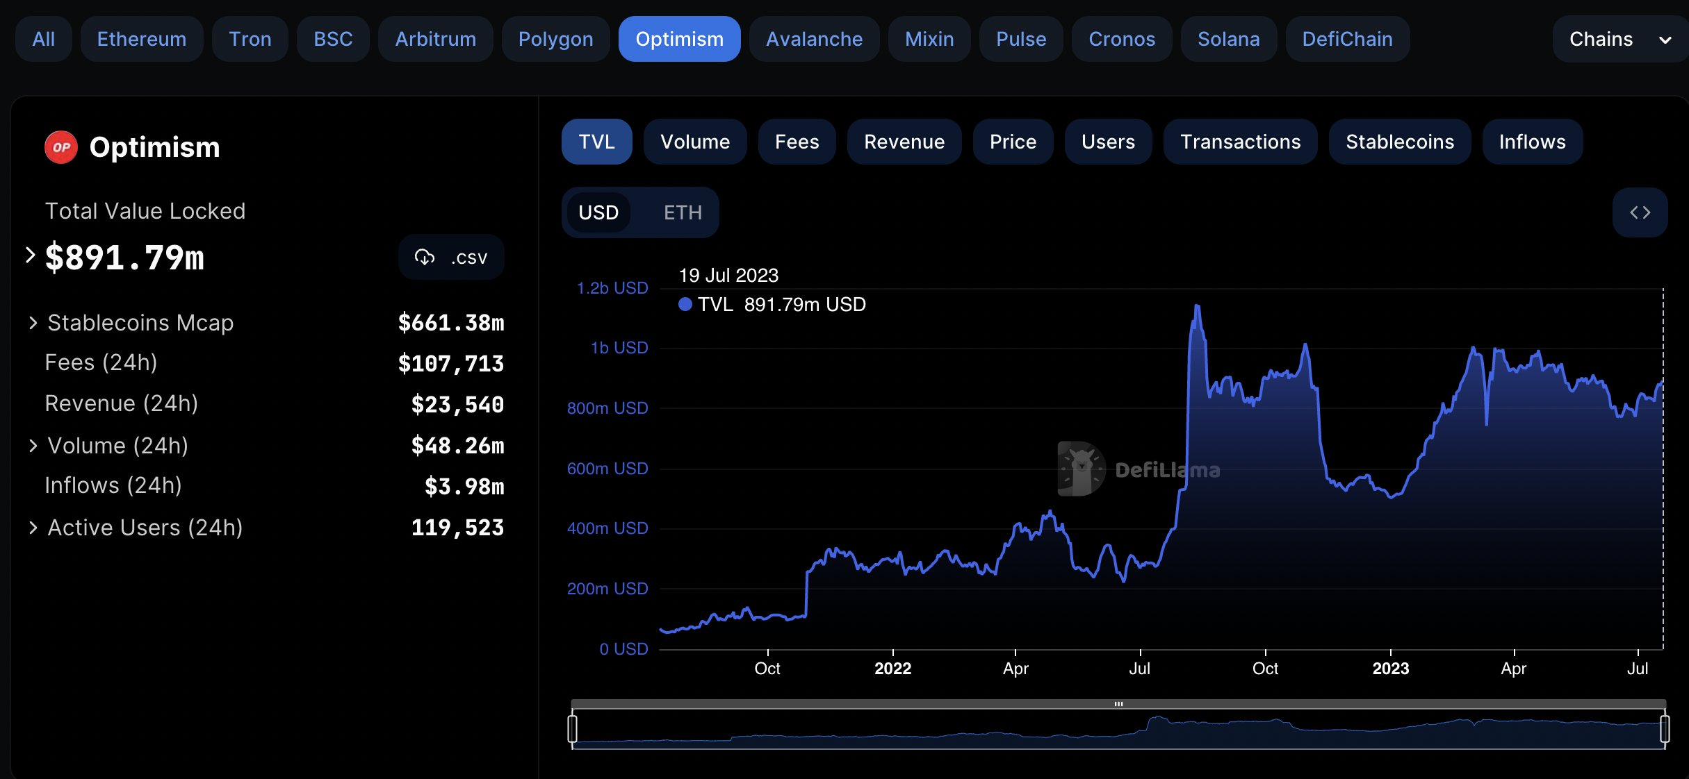Expand the Volume (24h) row
Image resolution: width=1689 pixels, height=779 pixels.
[33, 446]
